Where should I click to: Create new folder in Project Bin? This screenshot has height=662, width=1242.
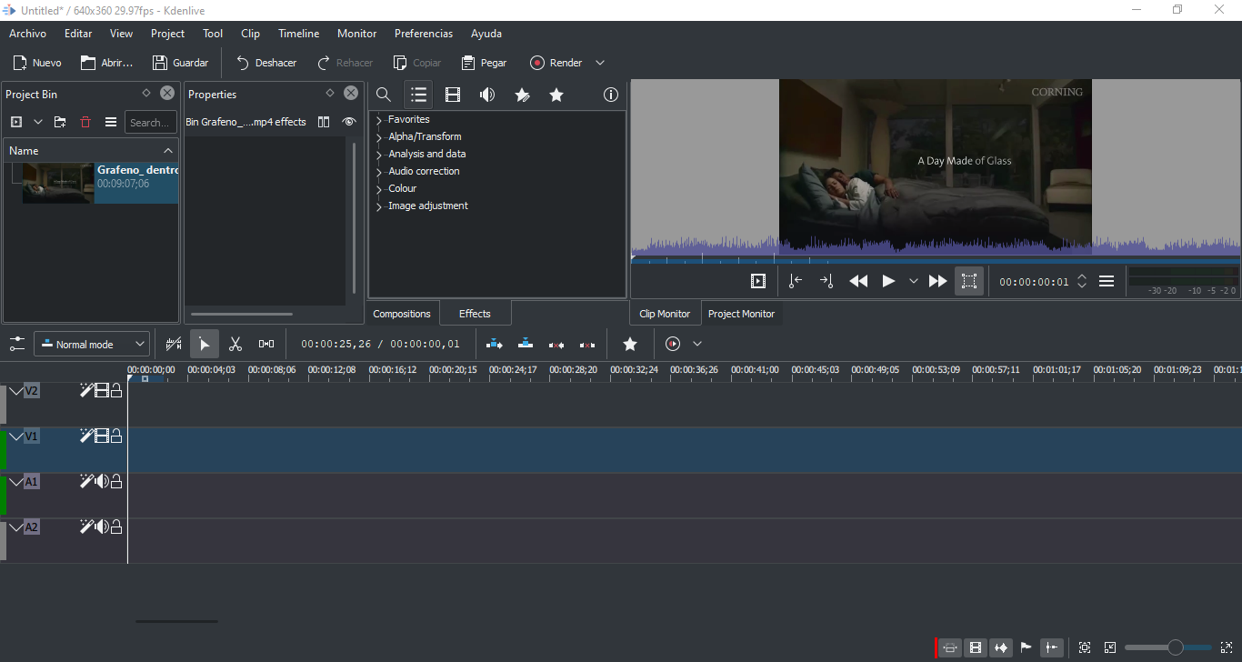point(60,122)
